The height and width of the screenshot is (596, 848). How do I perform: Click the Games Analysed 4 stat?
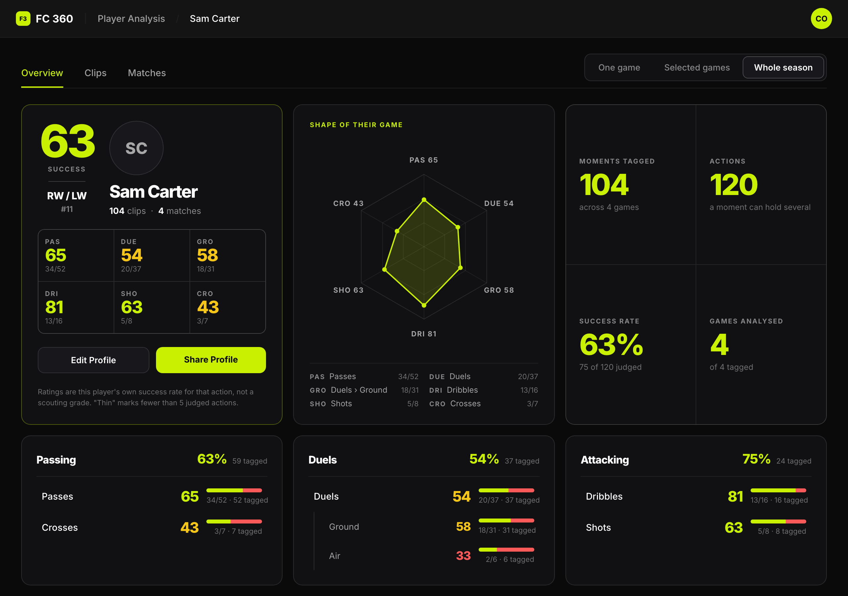(x=761, y=345)
